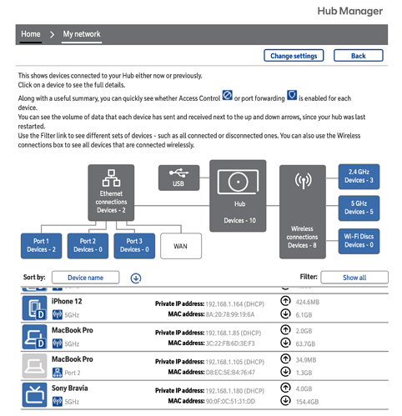402x416 pixels.
Task: Click the 154.4GB download value
Action: click(x=307, y=402)
